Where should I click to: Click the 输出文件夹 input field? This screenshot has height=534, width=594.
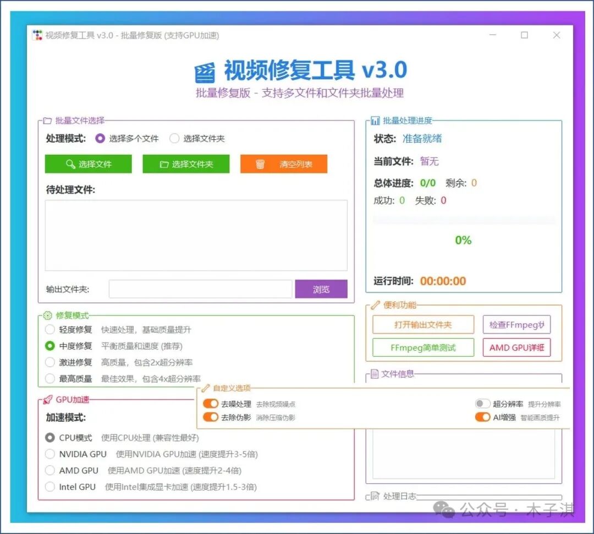[200, 288]
